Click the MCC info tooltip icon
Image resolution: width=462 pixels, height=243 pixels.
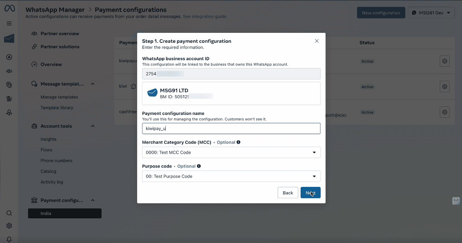[x=238, y=142]
